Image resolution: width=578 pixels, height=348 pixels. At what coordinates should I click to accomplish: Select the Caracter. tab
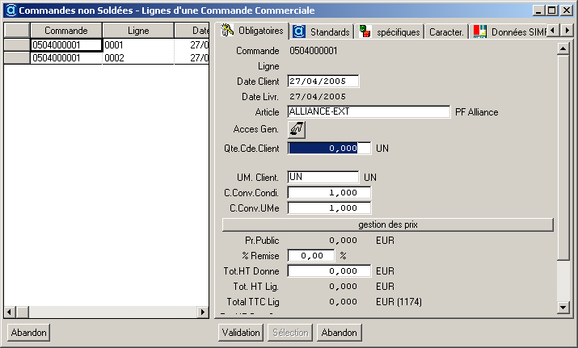446,31
